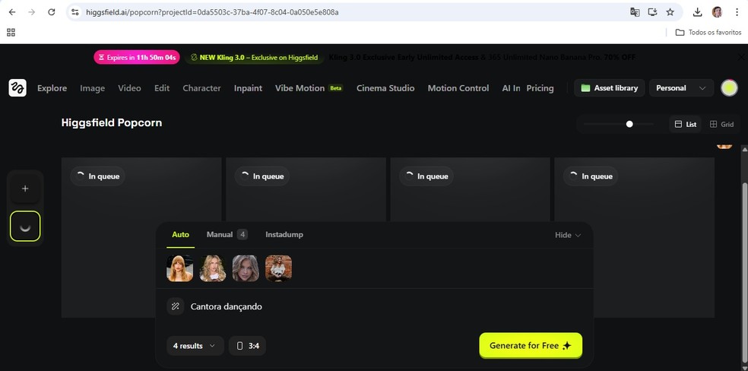Viewport: 748px width, 371px height.
Task: Click the Kling 3.0 70% OFF promo text
Action: (x=482, y=57)
